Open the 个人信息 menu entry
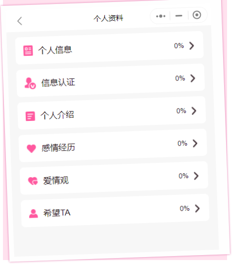232x264 pixels. click(x=109, y=48)
